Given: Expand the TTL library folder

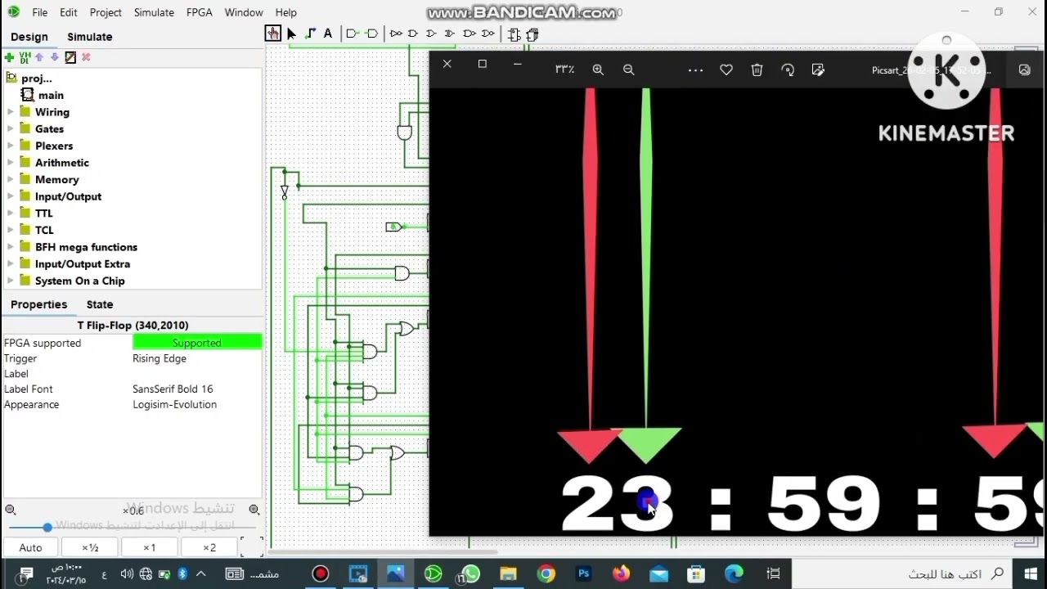Looking at the screenshot, I should click(10, 213).
